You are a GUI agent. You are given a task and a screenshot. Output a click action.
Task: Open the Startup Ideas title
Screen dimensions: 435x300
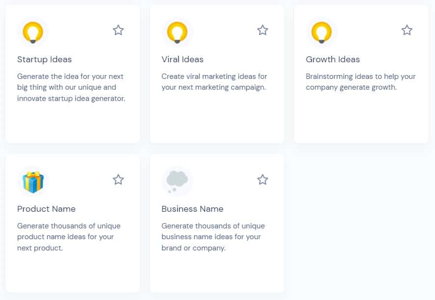pos(44,59)
